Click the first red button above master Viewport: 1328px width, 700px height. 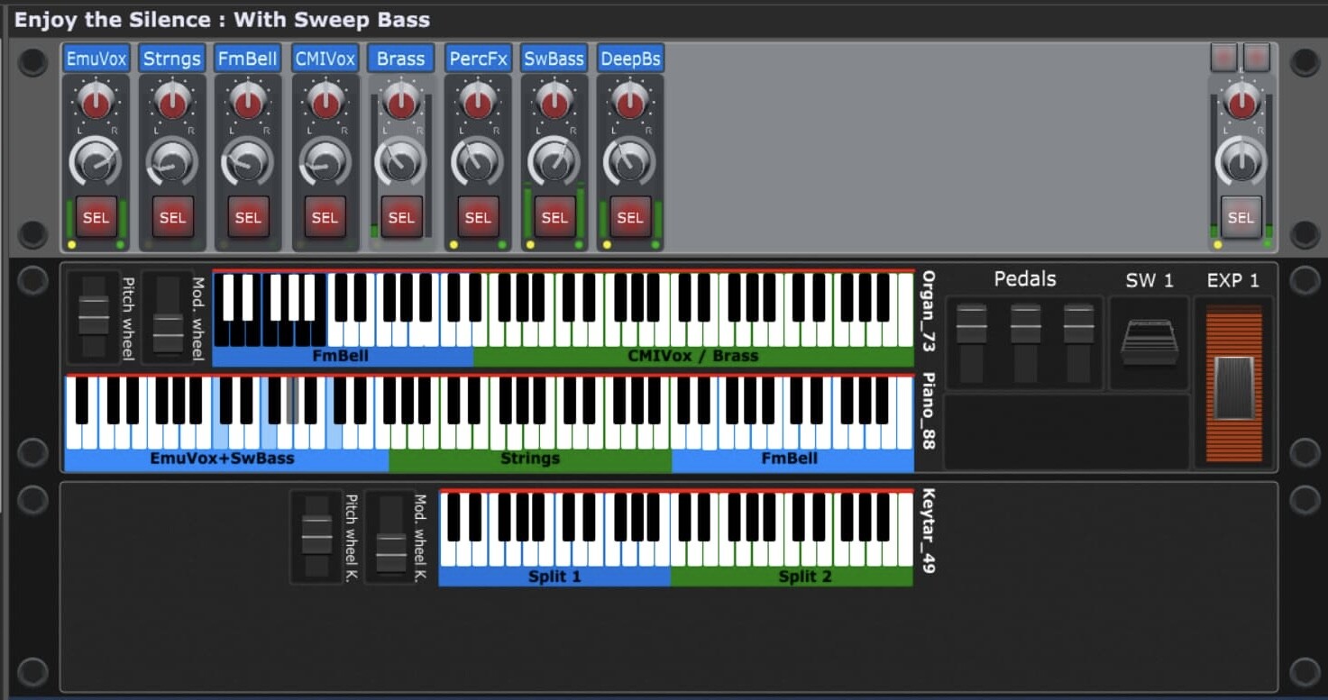1223,58
